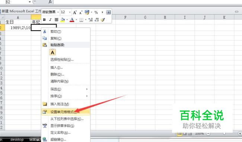This screenshot has height=142, width=242.
Task: Choose 复制(C) in the context menu
Action: pos(66,38)
